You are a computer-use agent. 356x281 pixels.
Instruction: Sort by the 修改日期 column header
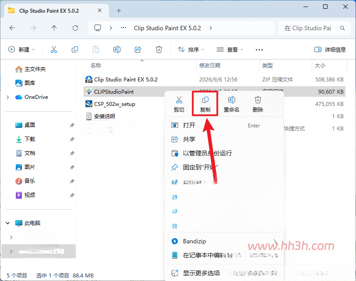tap(210, 66)
